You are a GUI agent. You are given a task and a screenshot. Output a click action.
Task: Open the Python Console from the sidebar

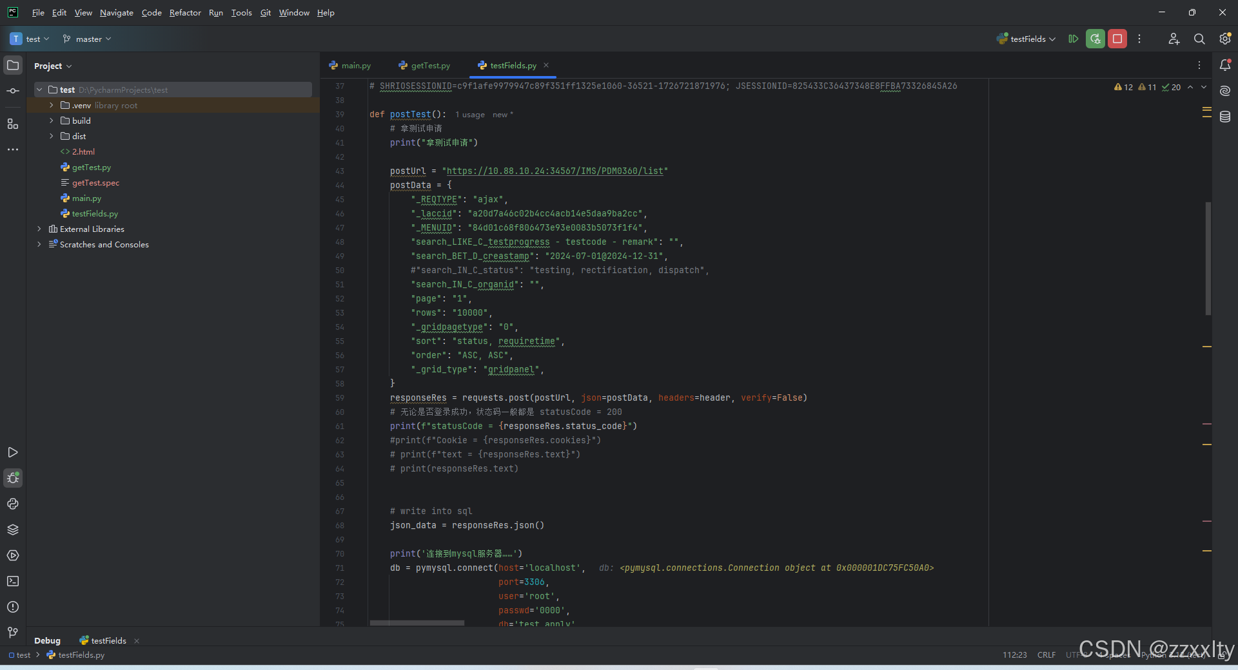click(x=13, y=504)
